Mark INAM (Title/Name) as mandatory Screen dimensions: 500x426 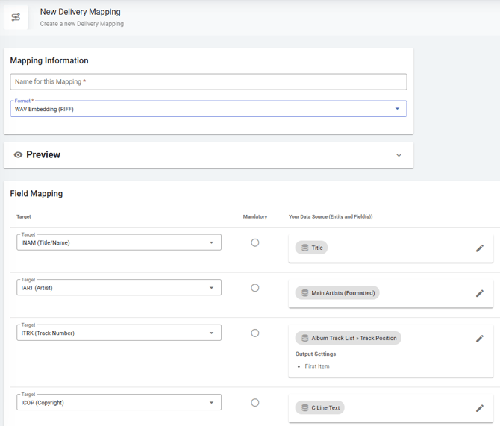255,242
